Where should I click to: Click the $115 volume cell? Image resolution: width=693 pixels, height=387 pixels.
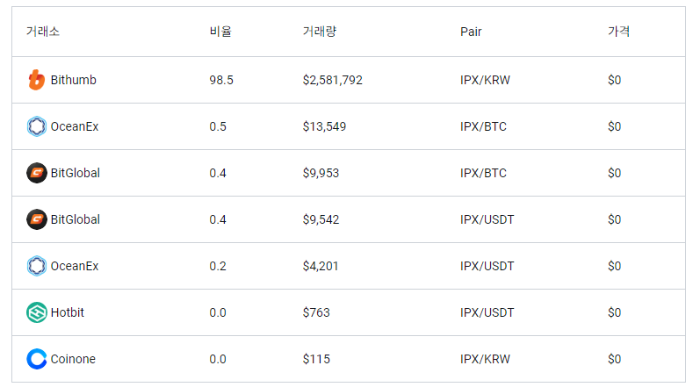pos(316,359)
